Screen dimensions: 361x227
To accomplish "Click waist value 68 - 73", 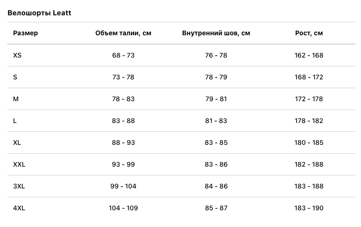I will point(123,55).
